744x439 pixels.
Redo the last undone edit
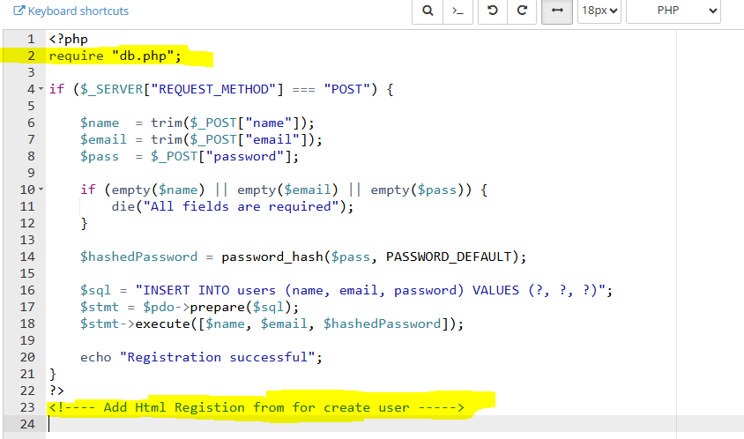pyautogui.click(x=522, y=11)
